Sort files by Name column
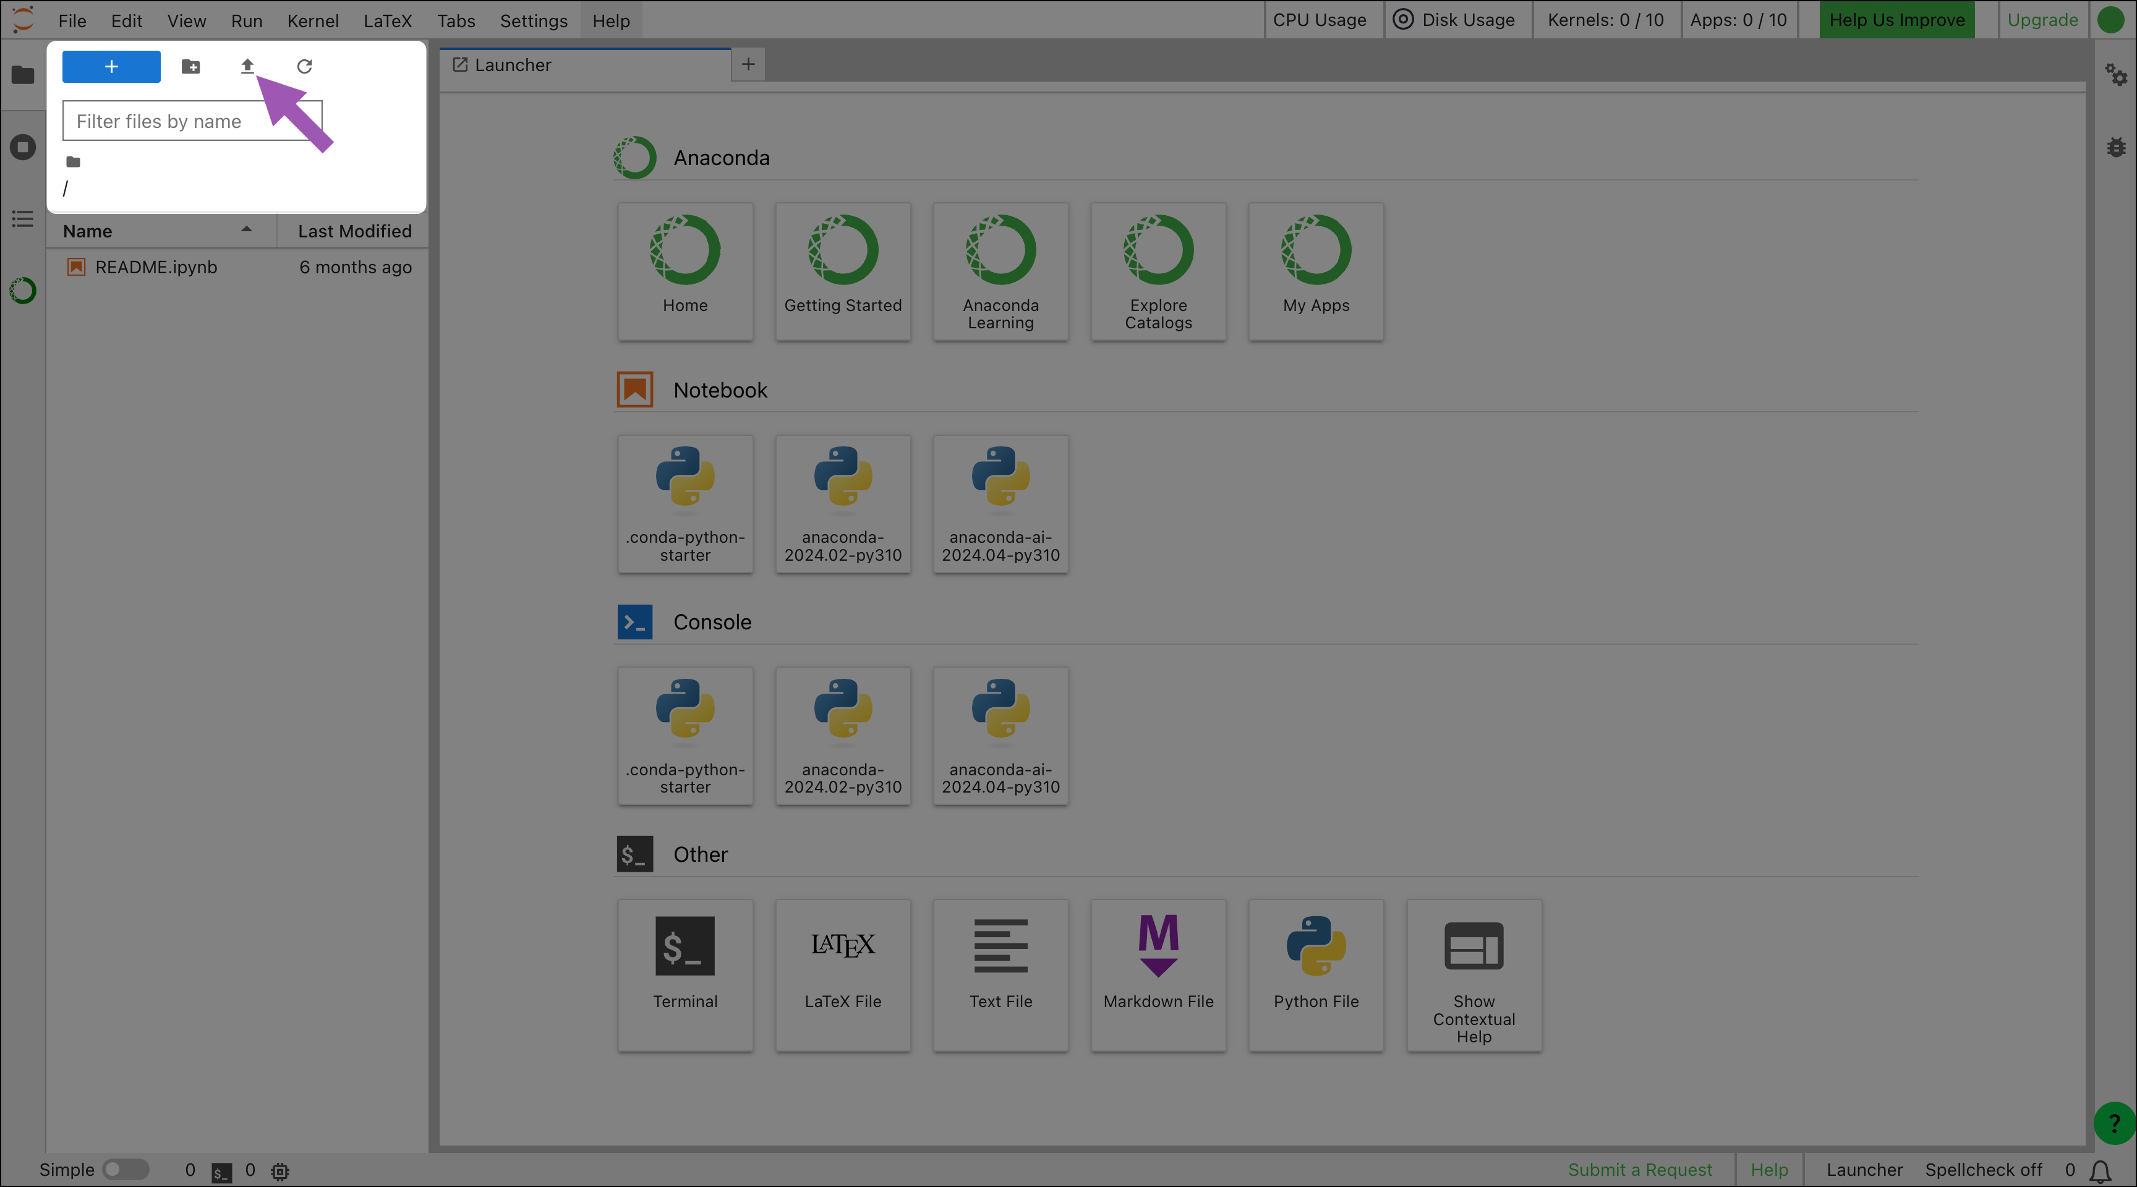Screen dimensions: 2137x1187 (x=161, y=231)
